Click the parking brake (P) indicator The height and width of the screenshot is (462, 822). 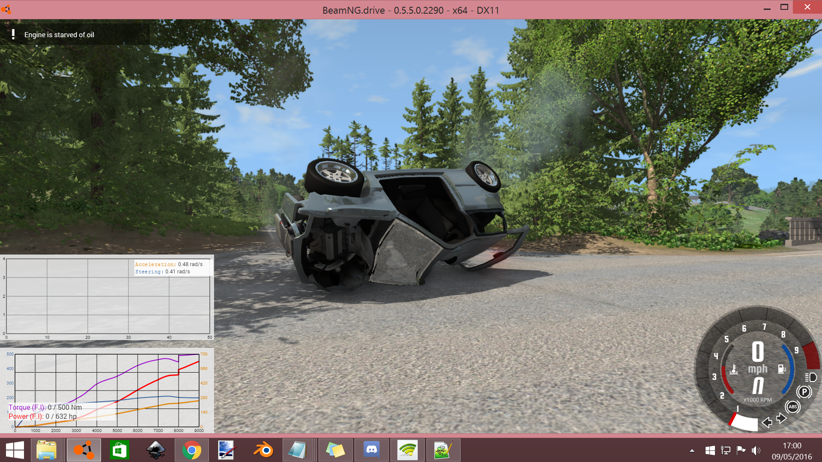tap(804, 392)
